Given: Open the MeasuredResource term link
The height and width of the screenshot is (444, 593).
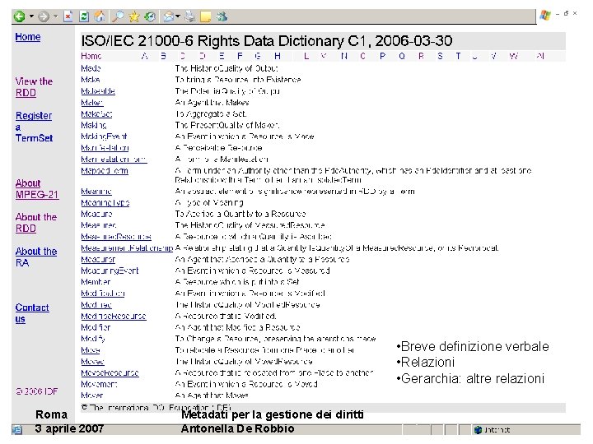Looking at the screenshot, I should pyautogui.click(x=116, y=237).
